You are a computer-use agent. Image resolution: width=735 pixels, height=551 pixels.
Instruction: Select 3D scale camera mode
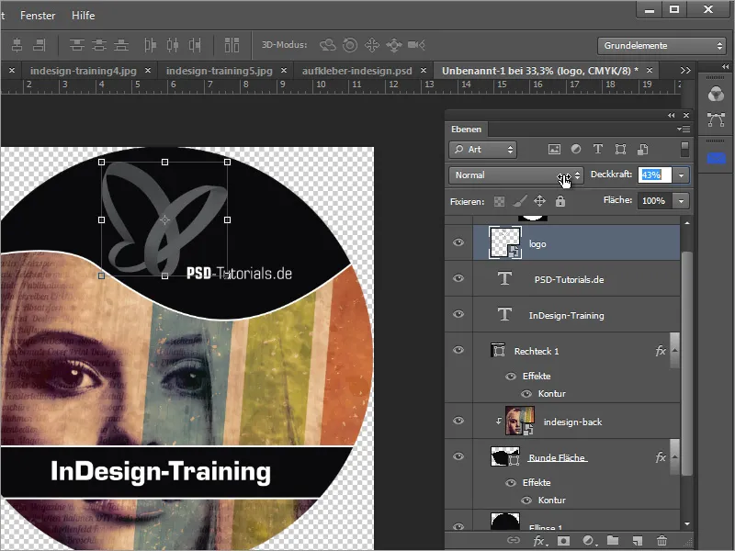point(416,45)
